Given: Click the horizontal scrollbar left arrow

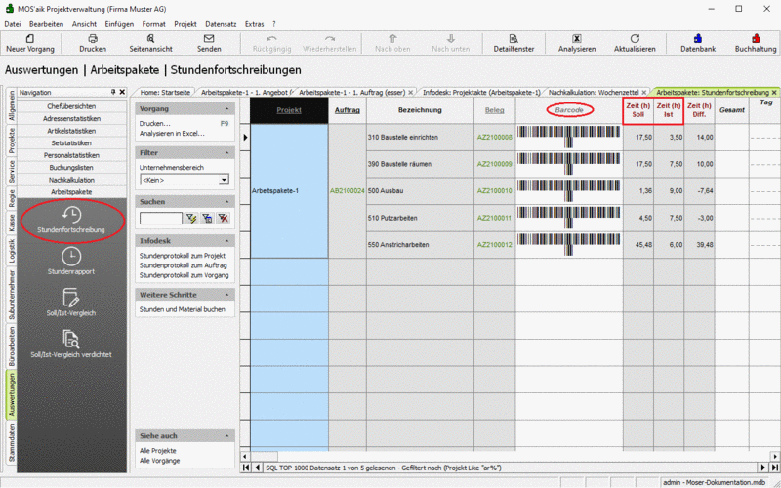Looking at the screenshot, I should (x=245, y=456).
